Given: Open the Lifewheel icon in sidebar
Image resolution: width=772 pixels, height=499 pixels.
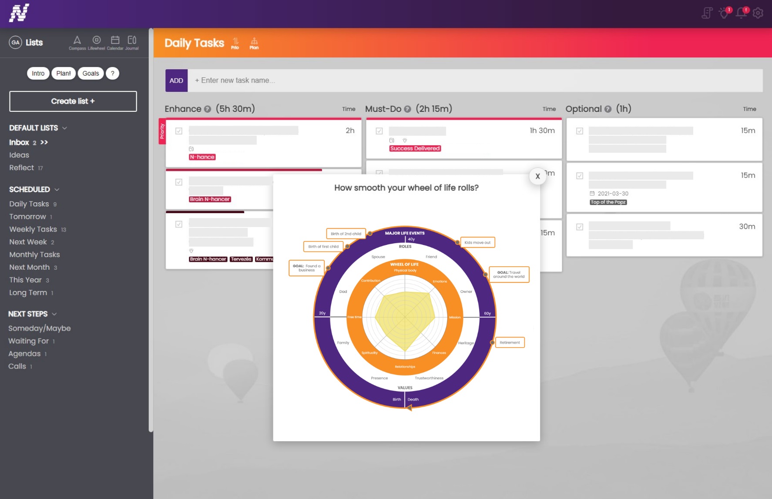Looking at the screenshot, I should point(96,42).
